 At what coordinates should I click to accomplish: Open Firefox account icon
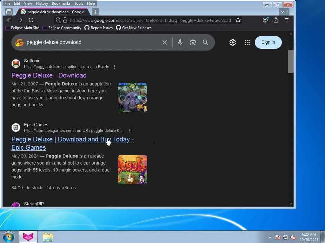265,20
